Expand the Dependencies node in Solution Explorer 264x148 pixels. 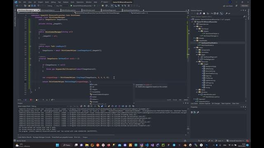(194, 24)
